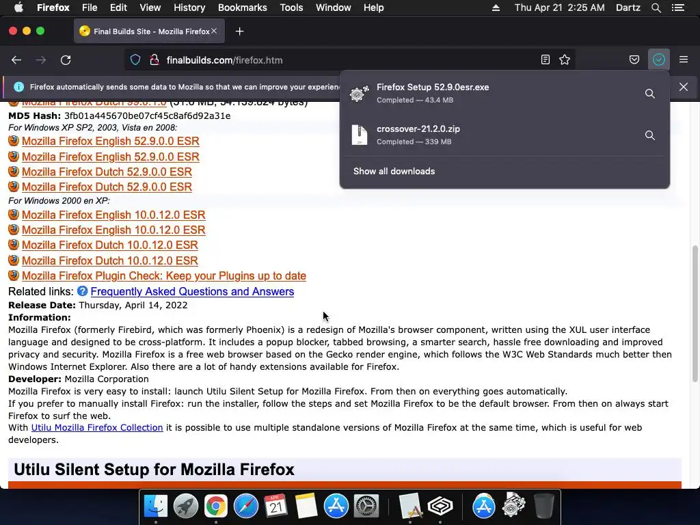This screenshot has width=700, height=525.
Task: Open the History menu
Action: (189, 8)
